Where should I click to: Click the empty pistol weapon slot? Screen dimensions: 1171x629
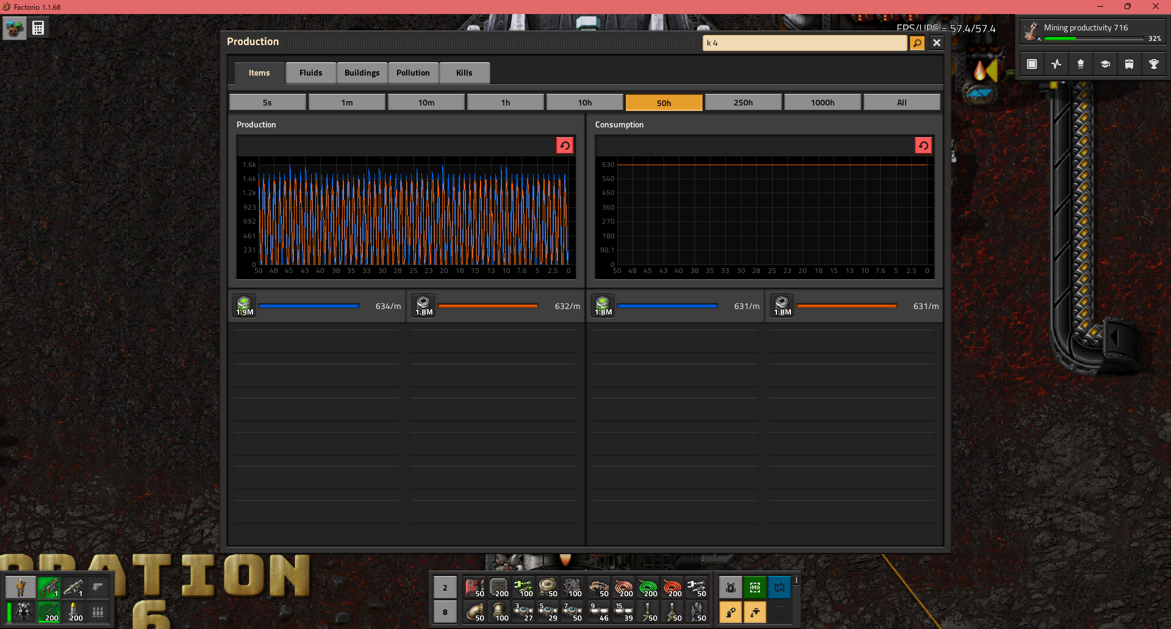click(98, 588)
